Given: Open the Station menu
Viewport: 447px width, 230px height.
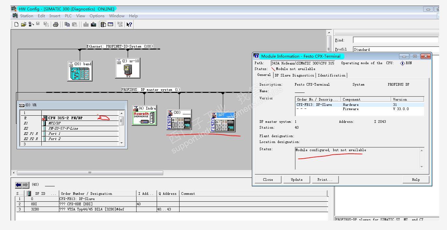Looking at the screenshot, I should tap(27, 16).
